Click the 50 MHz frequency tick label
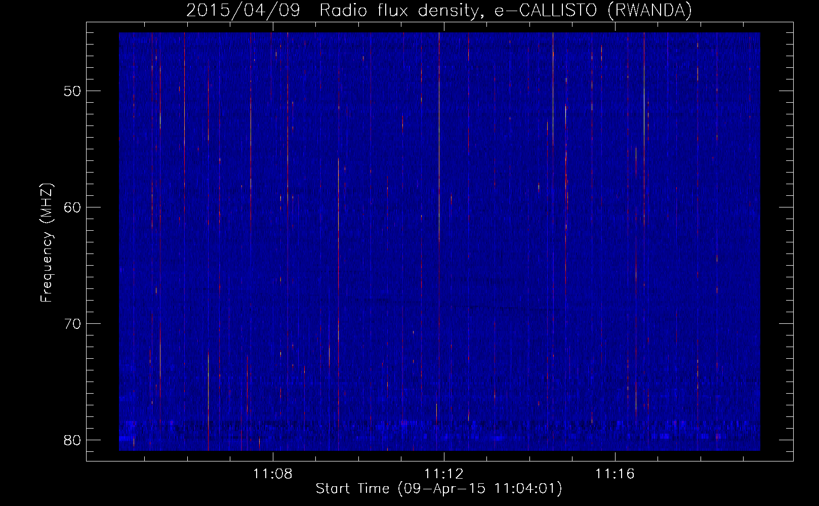Viewport: 819px width, 506px height. coord(72,91)
